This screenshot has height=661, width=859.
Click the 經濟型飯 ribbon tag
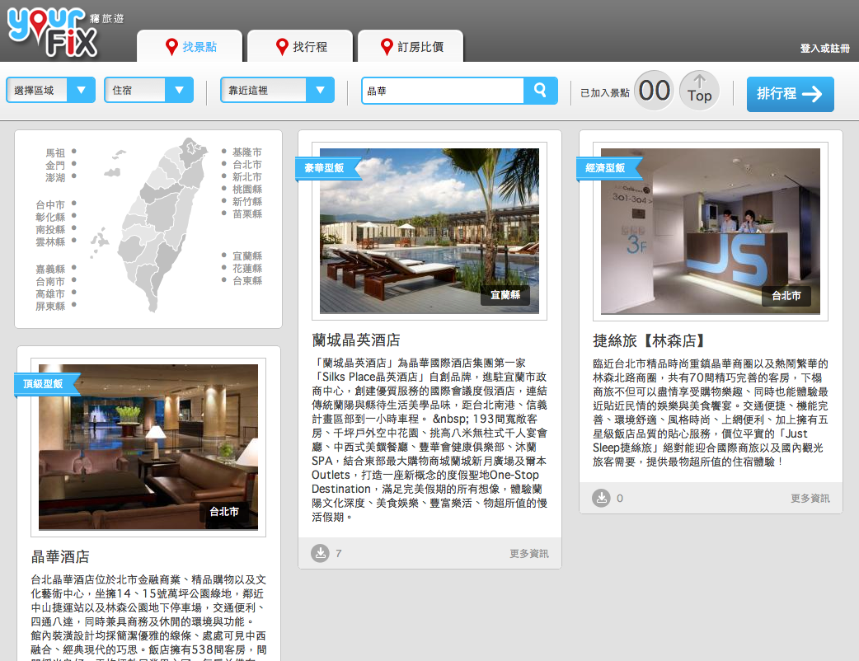[x=608, y=168]
